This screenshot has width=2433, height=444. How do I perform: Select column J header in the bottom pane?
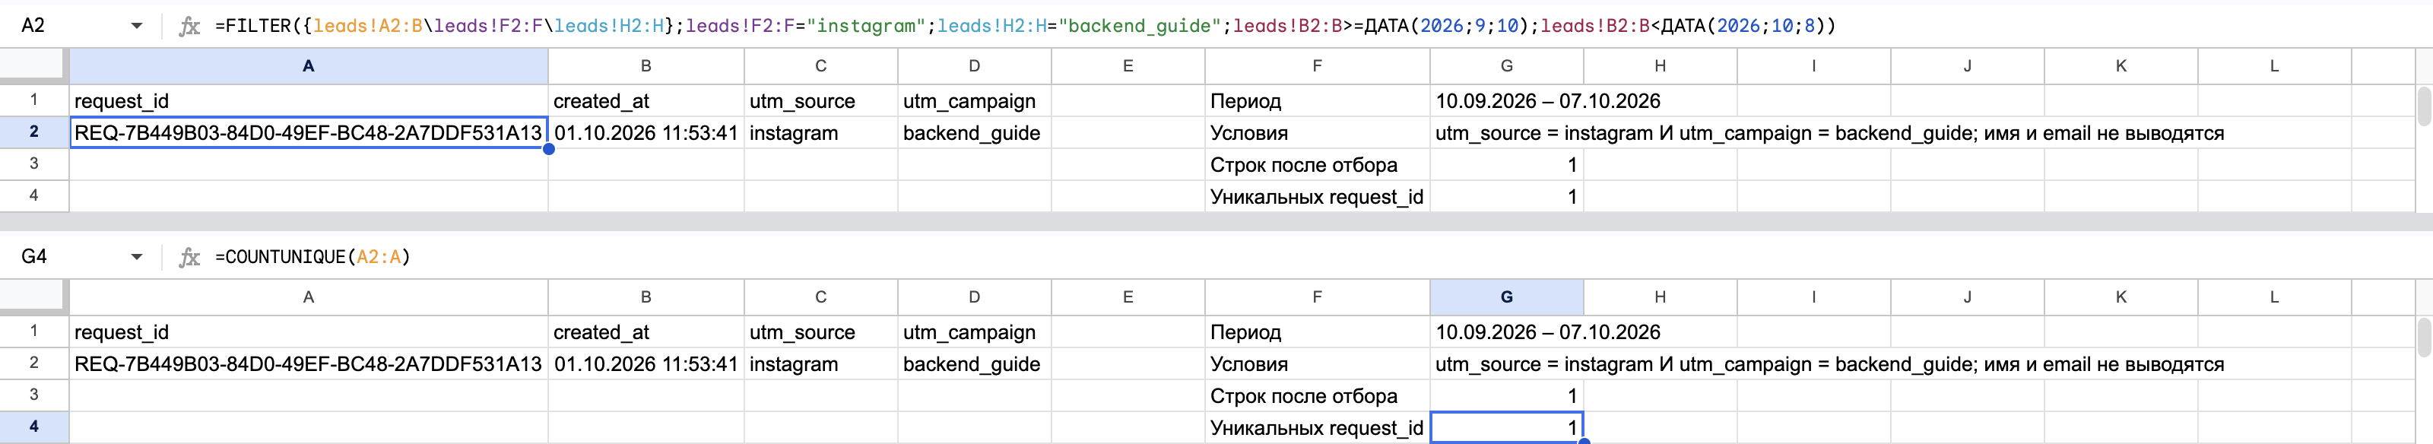point(1968,297)
